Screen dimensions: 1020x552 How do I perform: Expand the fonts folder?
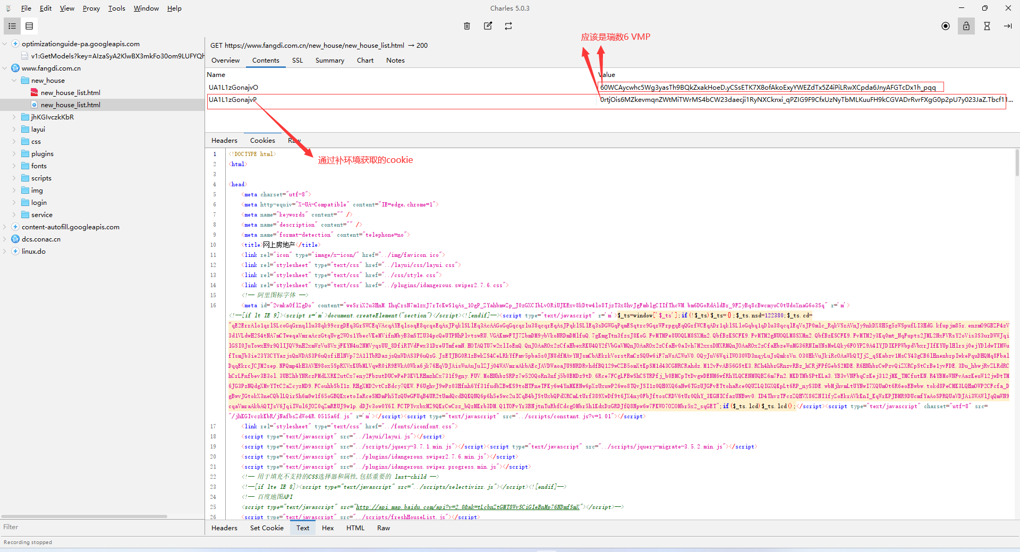pos(14,166)
